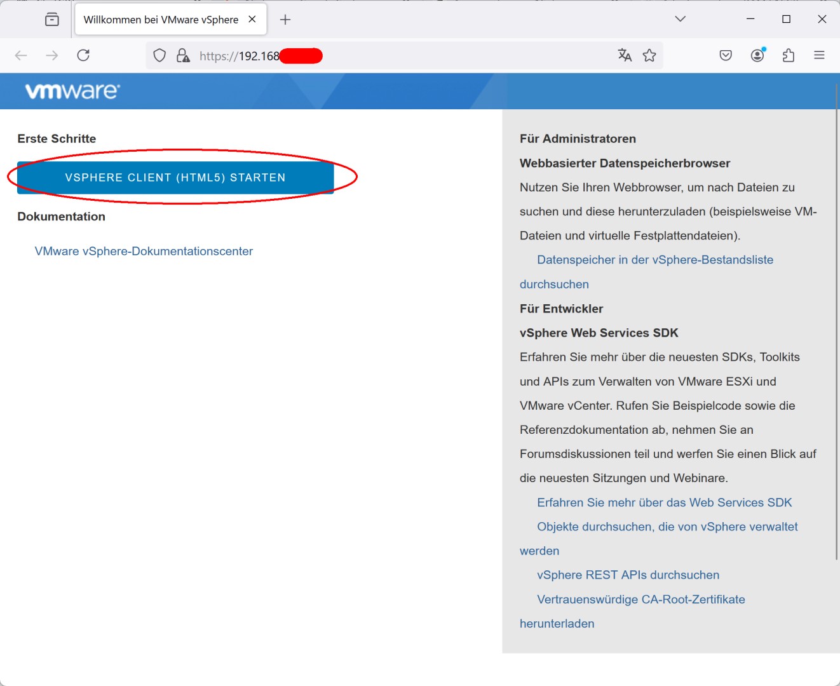This screenshot has width=840, height=686.
Task: Open vSphere REST APIs durchsuchen link
Action: [x=628, y=575]
